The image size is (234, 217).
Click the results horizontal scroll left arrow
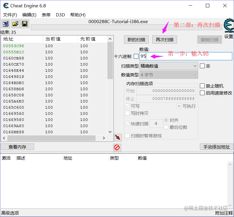[x=4, y=138]
